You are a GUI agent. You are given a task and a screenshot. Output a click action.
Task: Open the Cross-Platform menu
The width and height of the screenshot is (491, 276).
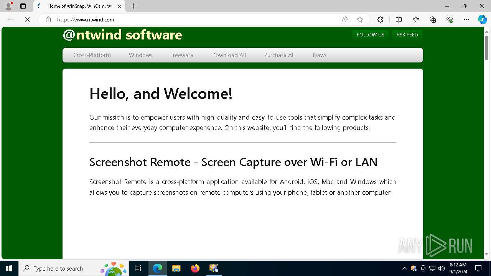click(92, 55)
